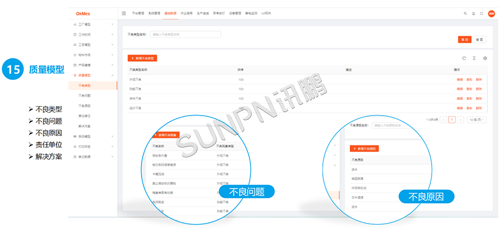503x230 pixels.
Task: Open the 设备管理 top tab
Action: click(x=235, y=13)
